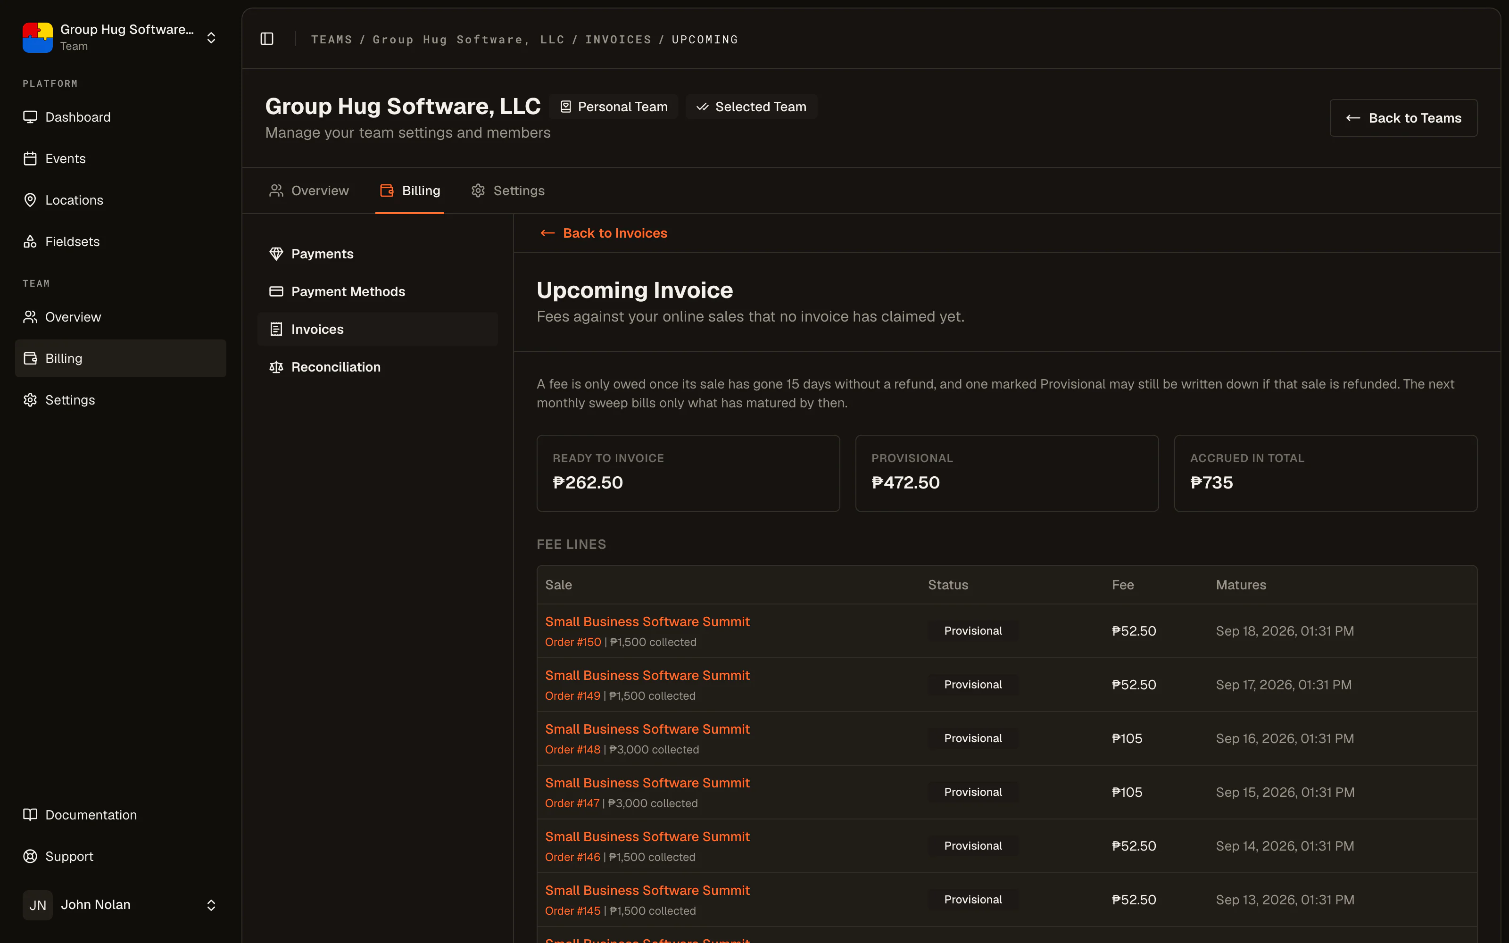Click the Selected Team checkmark icon
This screenshot has width=1509, height=943.
click(703, 107)
